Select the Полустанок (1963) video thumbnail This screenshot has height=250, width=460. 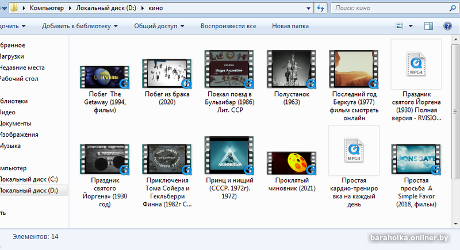(291, 69)
